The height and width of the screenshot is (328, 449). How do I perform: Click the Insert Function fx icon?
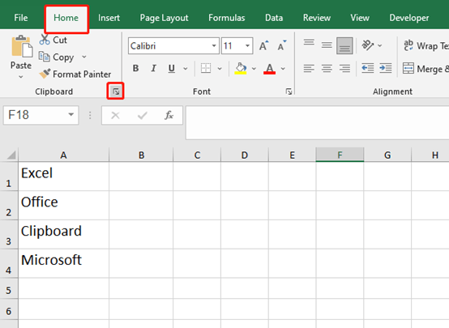(169, 115)
